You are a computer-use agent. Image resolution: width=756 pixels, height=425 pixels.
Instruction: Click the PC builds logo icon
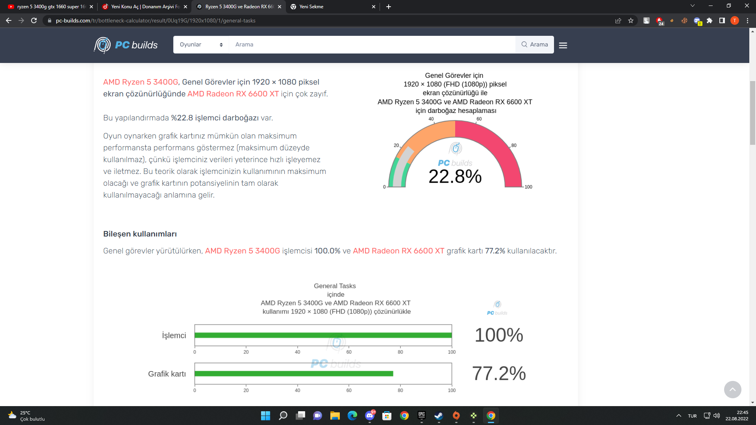(103, 45)
